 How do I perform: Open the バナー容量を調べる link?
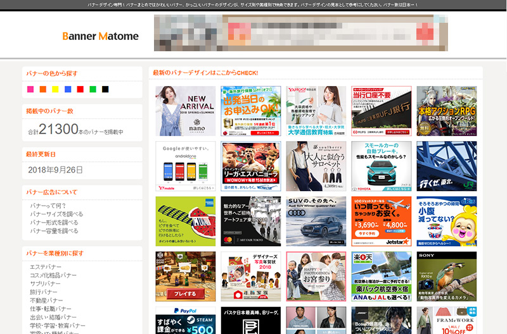click(x=55, y=231)
